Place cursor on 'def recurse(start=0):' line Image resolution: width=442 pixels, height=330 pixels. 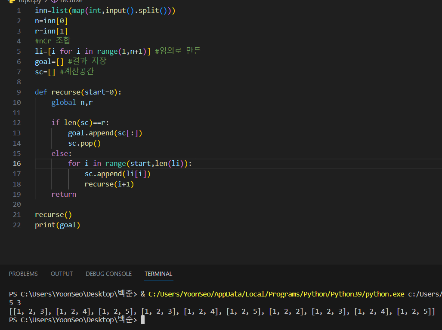click(78, 92)
